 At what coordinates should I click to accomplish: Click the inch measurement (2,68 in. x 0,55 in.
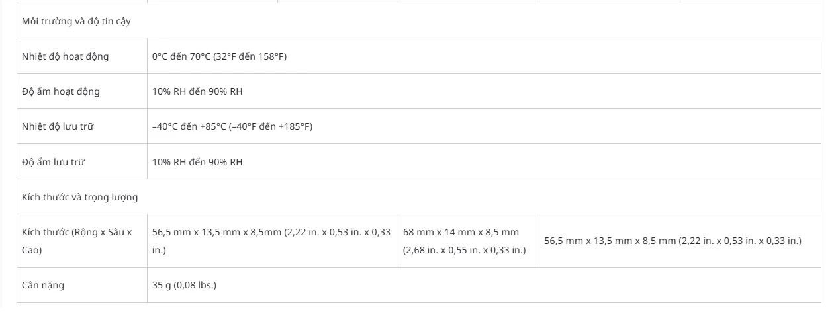tap(464, 250)
